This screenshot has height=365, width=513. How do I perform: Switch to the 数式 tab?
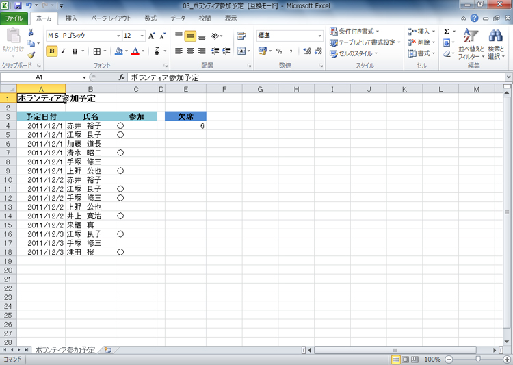151,18
